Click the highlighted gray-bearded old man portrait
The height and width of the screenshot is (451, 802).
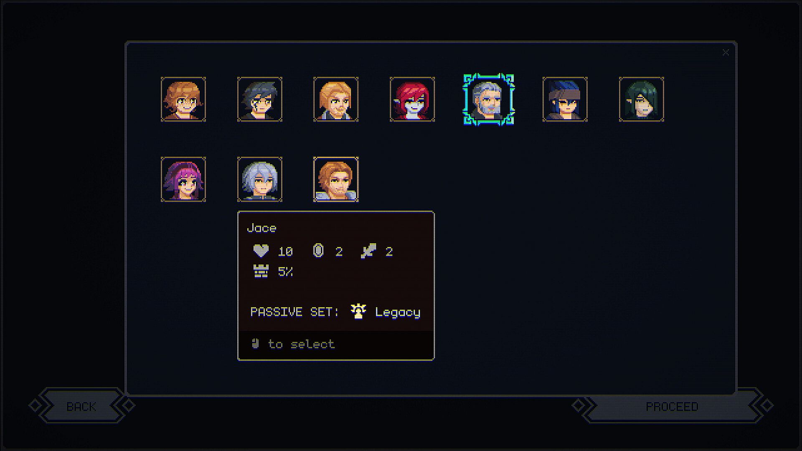coord(489,99)
